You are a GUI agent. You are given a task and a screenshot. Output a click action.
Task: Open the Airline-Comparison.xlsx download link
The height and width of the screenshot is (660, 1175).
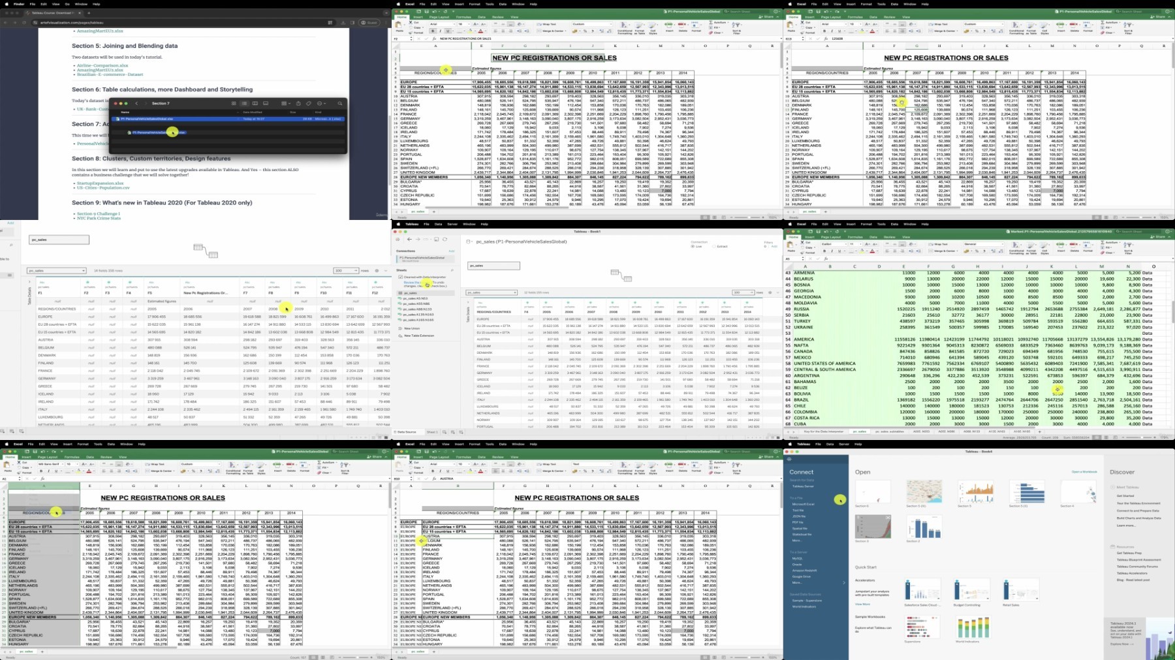[x=102, y=65]
